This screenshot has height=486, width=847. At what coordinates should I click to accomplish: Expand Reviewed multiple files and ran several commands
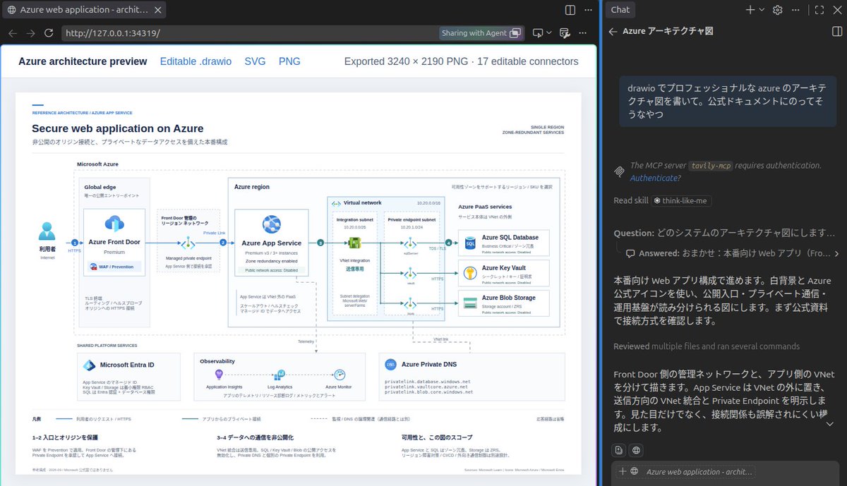click(x=707, y=346)
